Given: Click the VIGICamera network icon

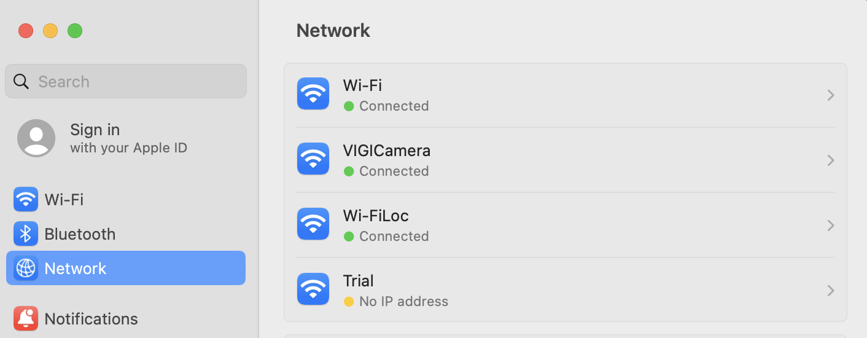Looking at the screenshot, I should coord(313,159).
